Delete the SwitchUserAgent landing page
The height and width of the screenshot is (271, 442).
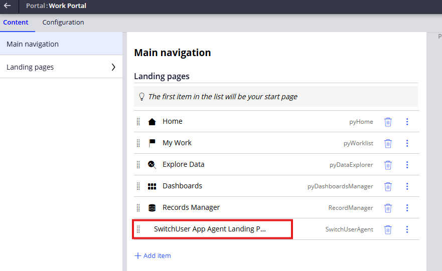tap(388, 229)
